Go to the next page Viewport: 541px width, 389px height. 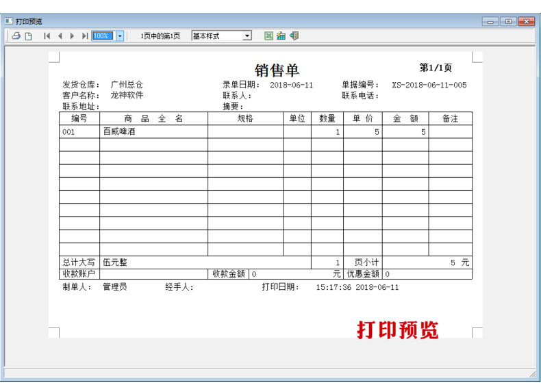(x=72, y=36)
